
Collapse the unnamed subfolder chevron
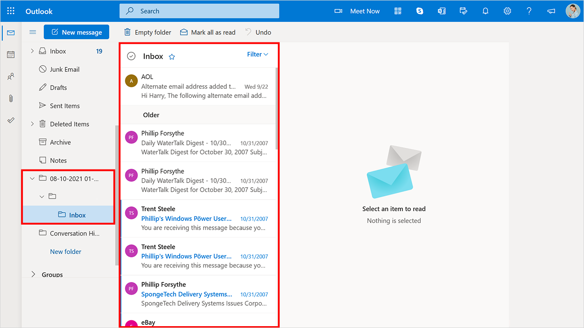point(42,197)
